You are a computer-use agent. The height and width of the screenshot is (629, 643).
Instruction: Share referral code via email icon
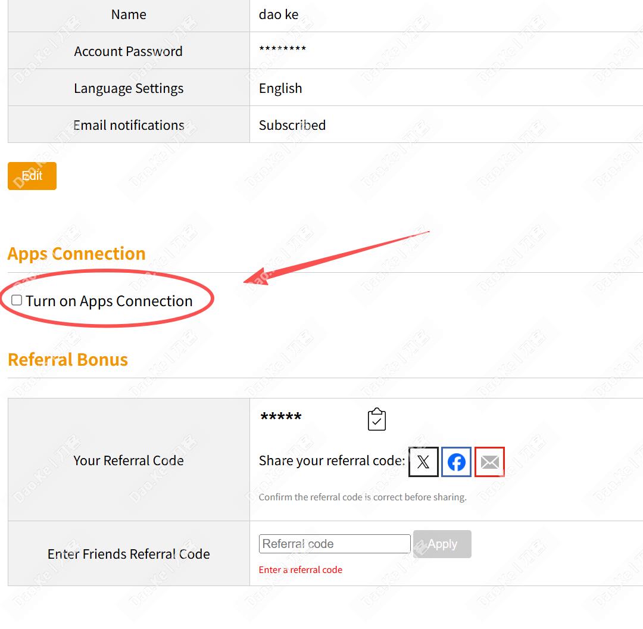(x=489, y=462)
